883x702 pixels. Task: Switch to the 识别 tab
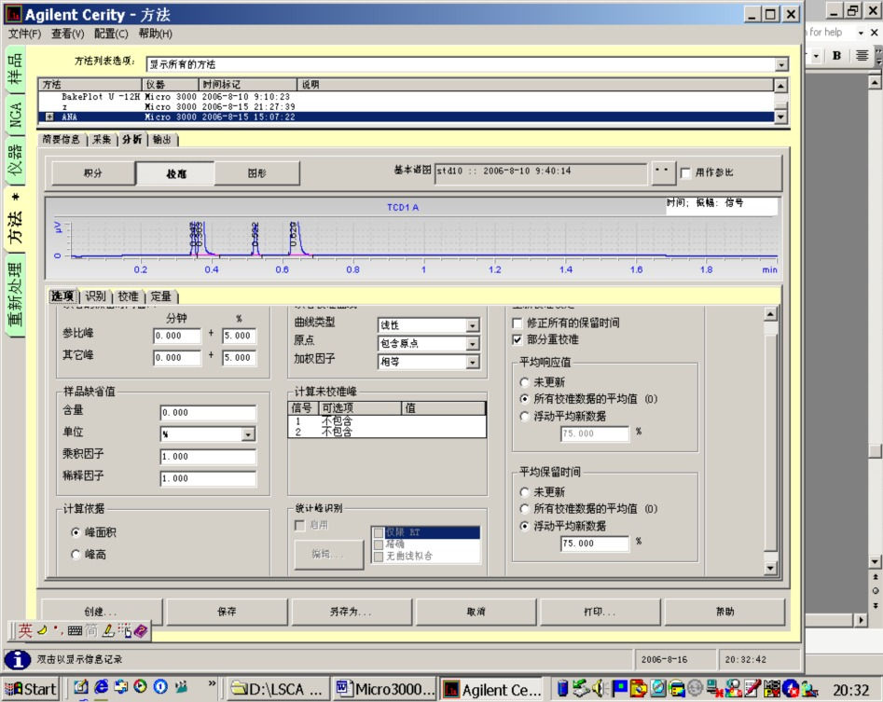96,296
